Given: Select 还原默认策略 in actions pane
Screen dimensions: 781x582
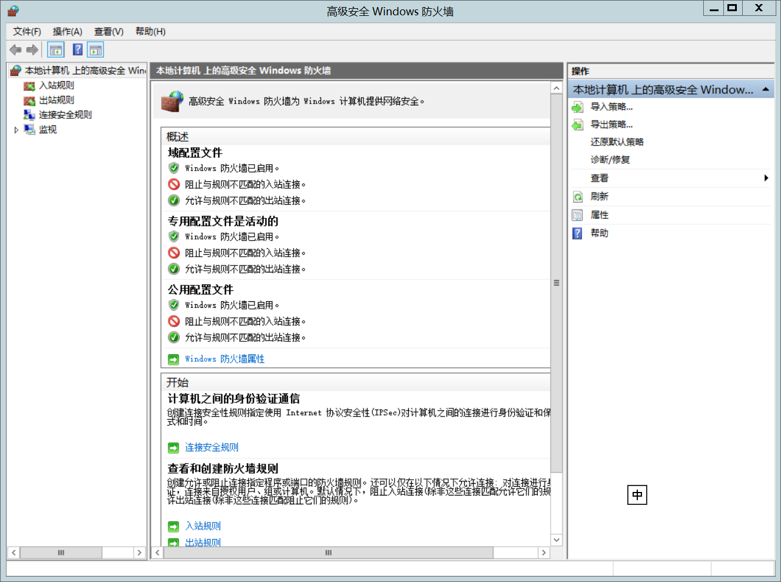Looking at the screenshot, I should click(x=617, y=142).
